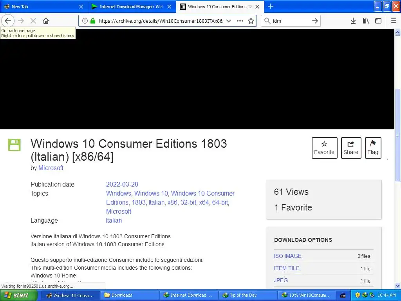Favorite this archive item
401x301 pixels.
click(324, 148)
